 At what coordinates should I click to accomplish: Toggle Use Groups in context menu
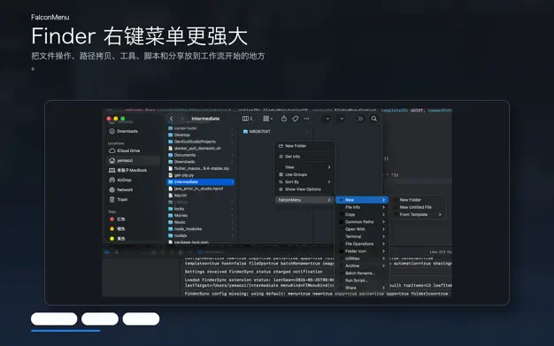(304, 174)
